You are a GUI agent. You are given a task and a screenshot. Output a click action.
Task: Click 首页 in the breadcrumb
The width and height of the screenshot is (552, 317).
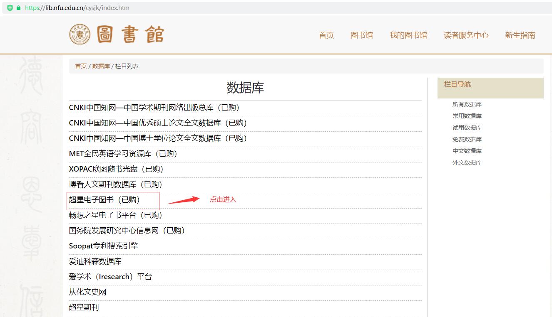(x=81, y=66)
